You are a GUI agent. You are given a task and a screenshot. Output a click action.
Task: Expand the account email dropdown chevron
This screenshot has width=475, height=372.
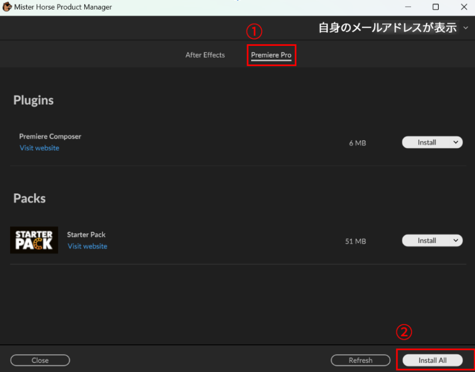pos(465,28)
